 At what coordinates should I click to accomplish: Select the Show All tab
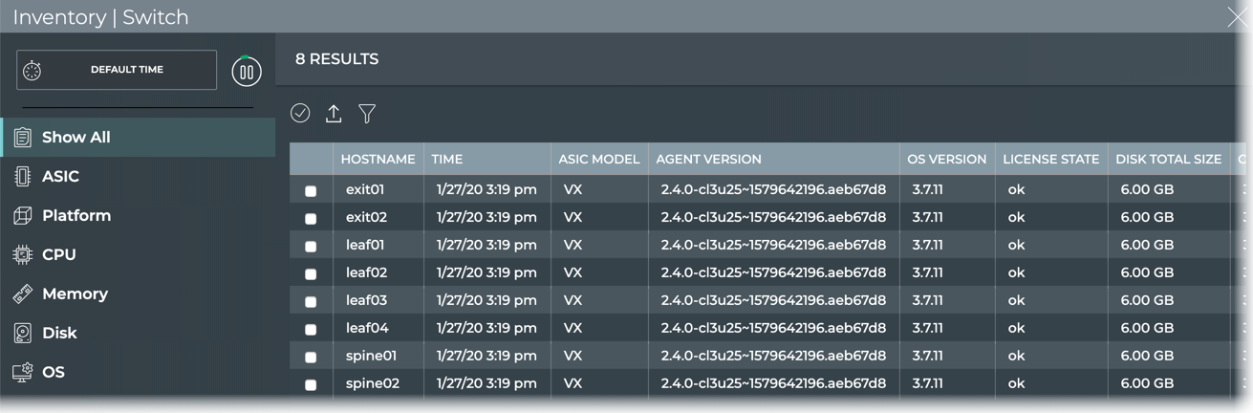click(76, 138)
